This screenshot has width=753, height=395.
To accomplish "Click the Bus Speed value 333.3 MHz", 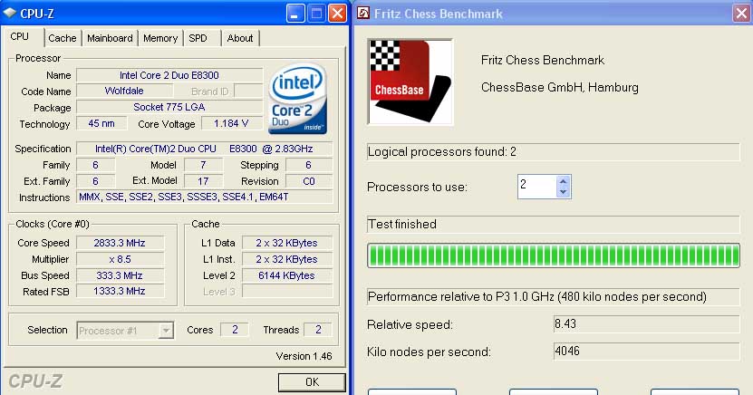I will click(120, 275).
